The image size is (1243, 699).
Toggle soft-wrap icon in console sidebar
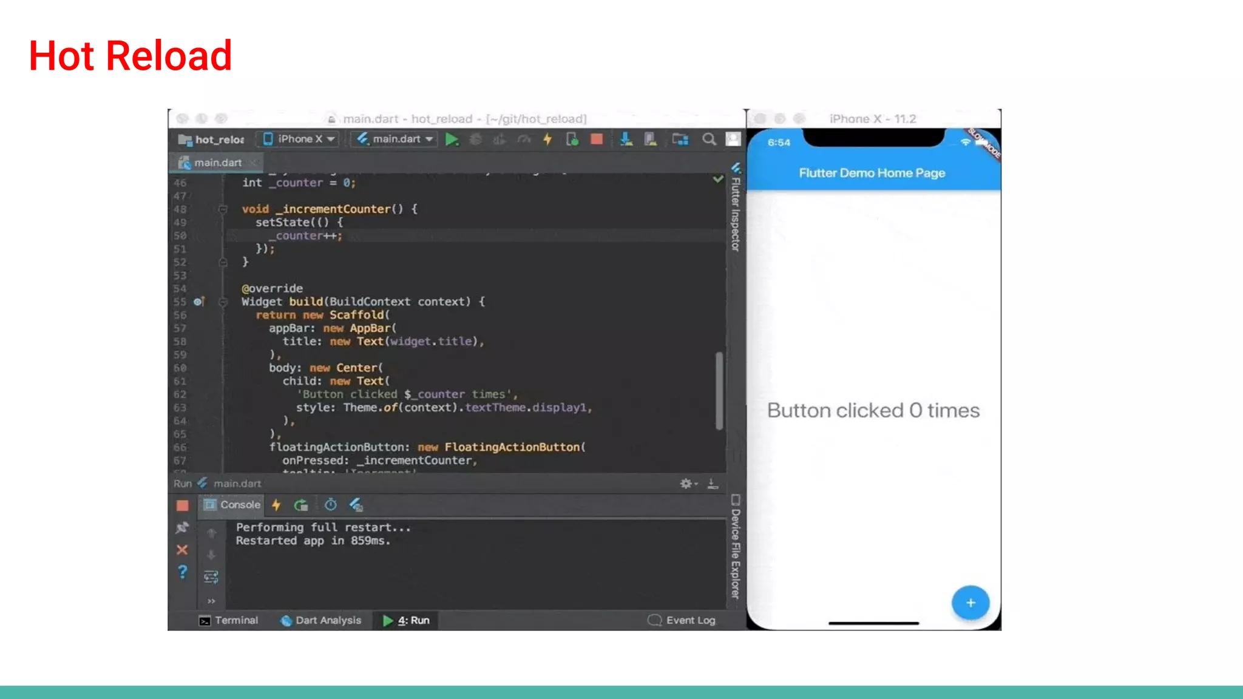pyautogui.click(x=211, y=576)
